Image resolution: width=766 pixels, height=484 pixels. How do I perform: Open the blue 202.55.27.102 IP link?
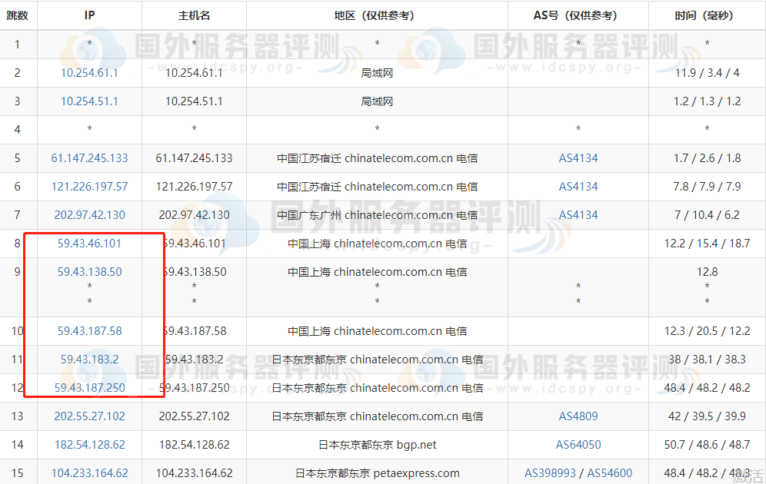click(x=89, y=416)
